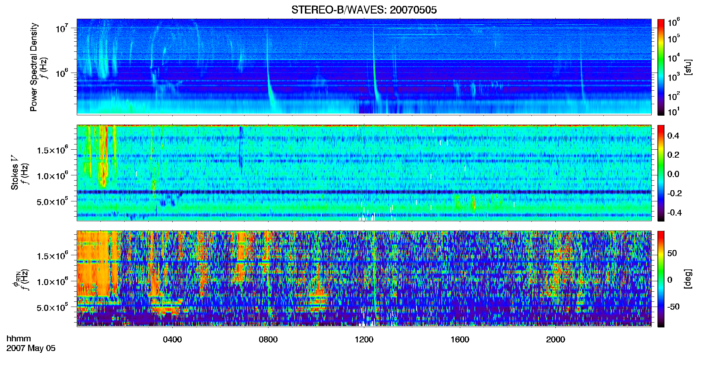Click the hhmm label

[19, 339]
